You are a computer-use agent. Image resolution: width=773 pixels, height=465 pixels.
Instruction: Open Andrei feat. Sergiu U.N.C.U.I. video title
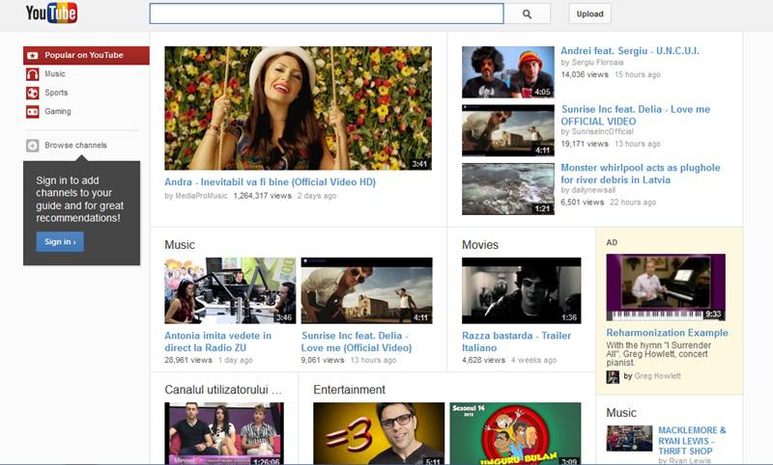630,51
